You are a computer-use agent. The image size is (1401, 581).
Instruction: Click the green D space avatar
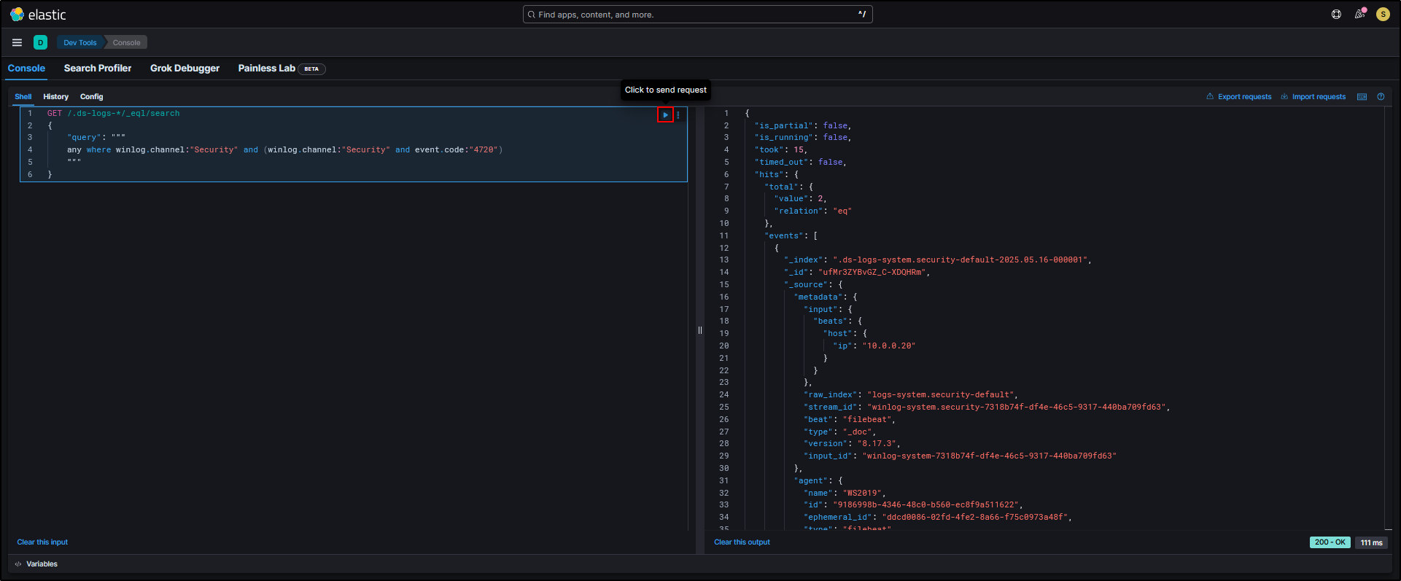[40, 42]
